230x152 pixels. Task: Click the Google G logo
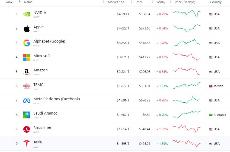27,43
